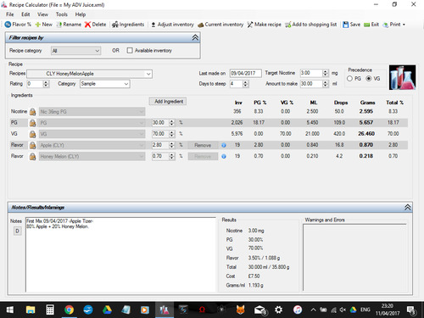This screenshot has height=318, width=424.
Task: Open the Print toolbar dropdown
Action: pos(393,25)
